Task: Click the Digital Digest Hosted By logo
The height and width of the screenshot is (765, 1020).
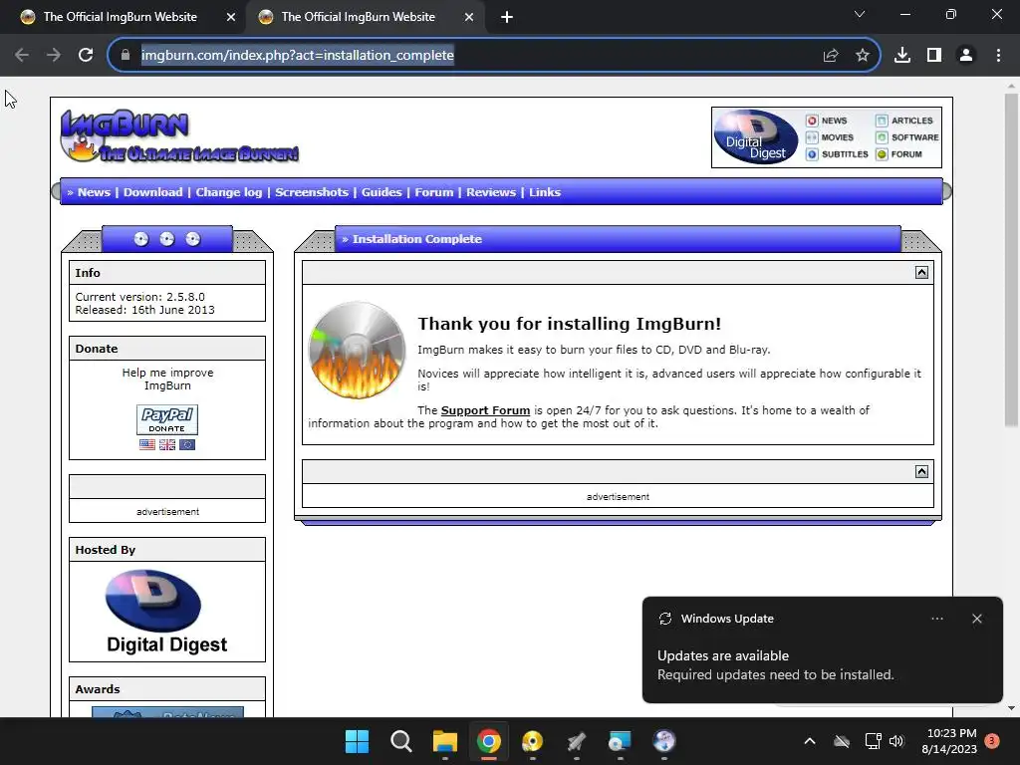Action: click(x=167, y=612)
